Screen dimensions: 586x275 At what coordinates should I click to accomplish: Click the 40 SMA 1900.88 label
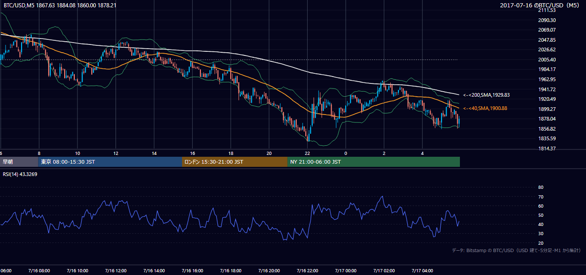(485, 108)
